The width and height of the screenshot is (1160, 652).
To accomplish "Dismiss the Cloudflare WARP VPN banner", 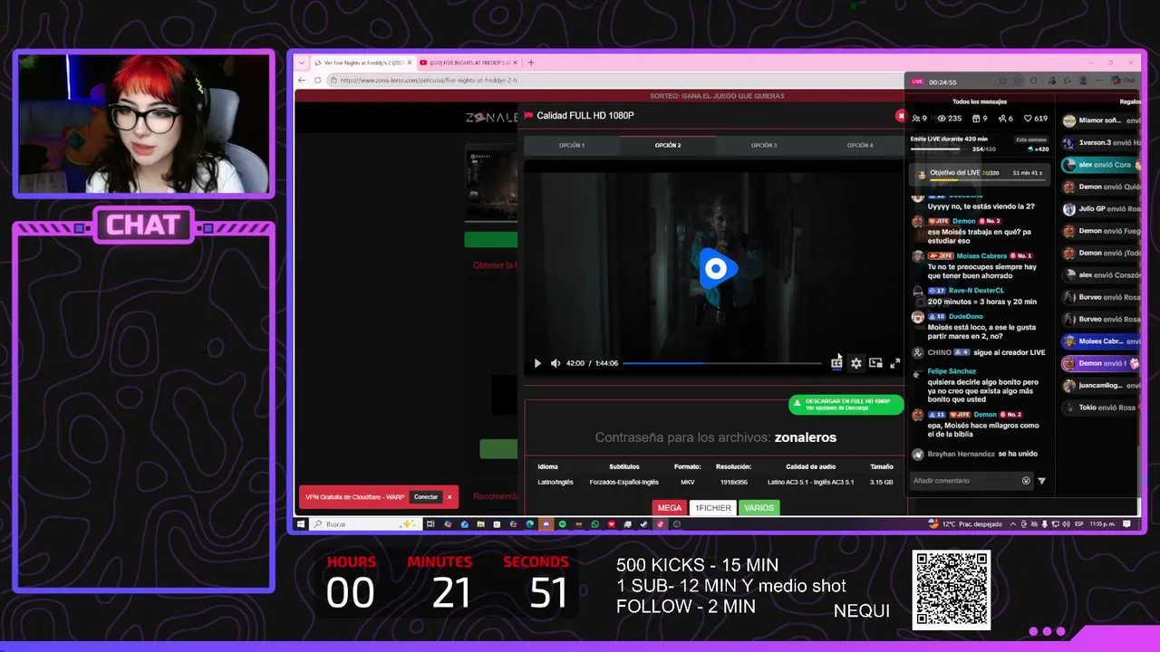I will (449, 497).
